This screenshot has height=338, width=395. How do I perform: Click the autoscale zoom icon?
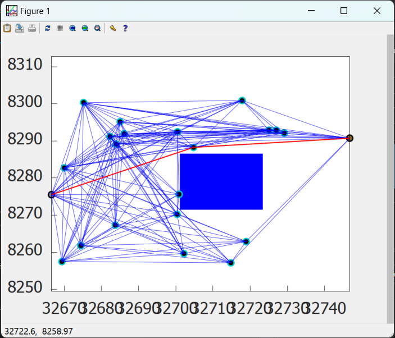(97, 28)
